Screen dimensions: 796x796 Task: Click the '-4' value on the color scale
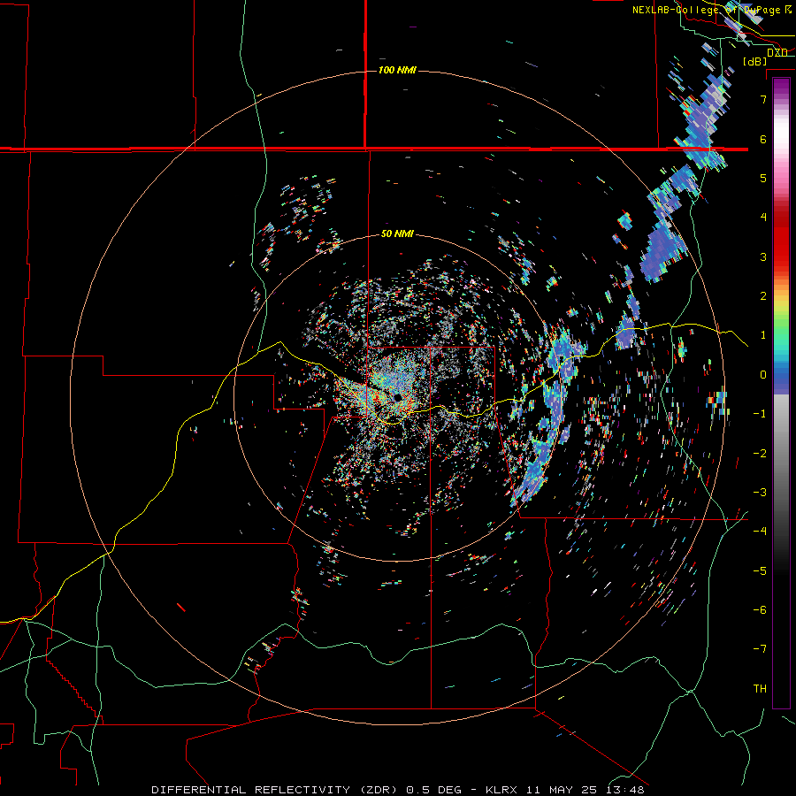point(760,532)
